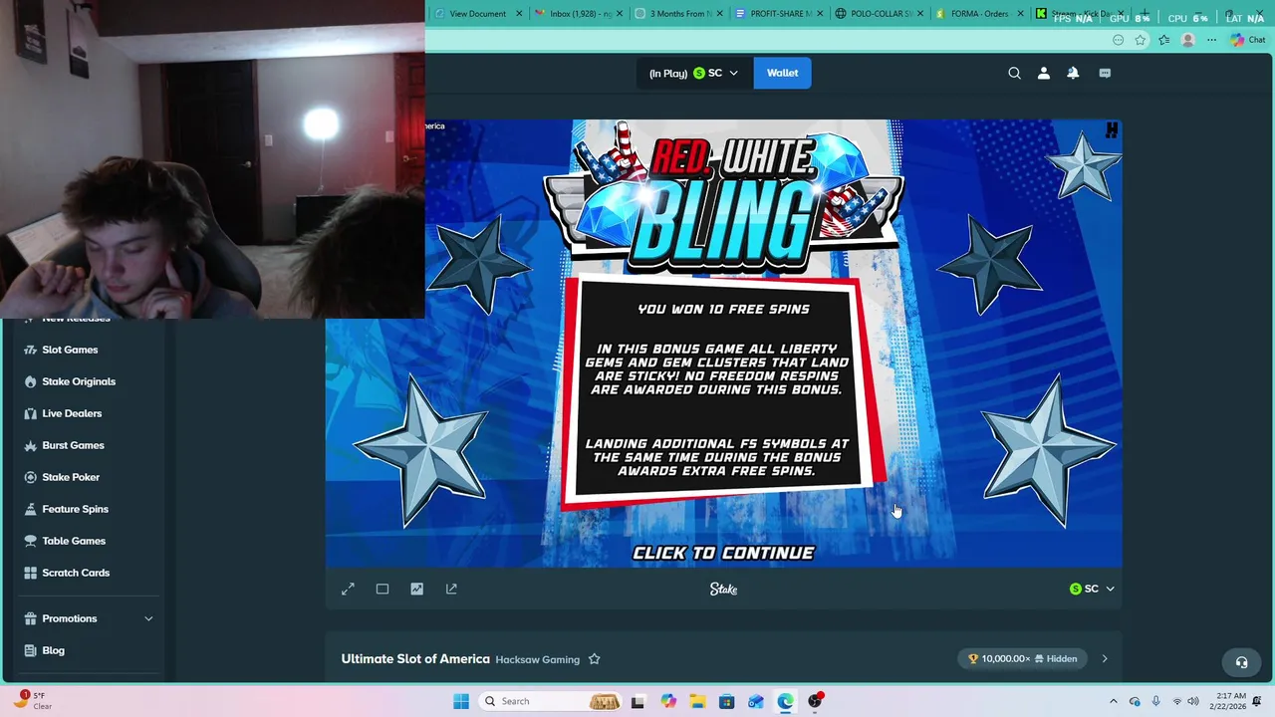1275x717 pixels.
Task: Switch to the View Document browser tab
Action: tap(477, 14)
